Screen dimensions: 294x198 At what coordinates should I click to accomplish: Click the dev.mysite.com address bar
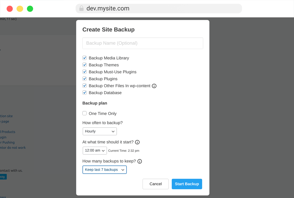159,8
